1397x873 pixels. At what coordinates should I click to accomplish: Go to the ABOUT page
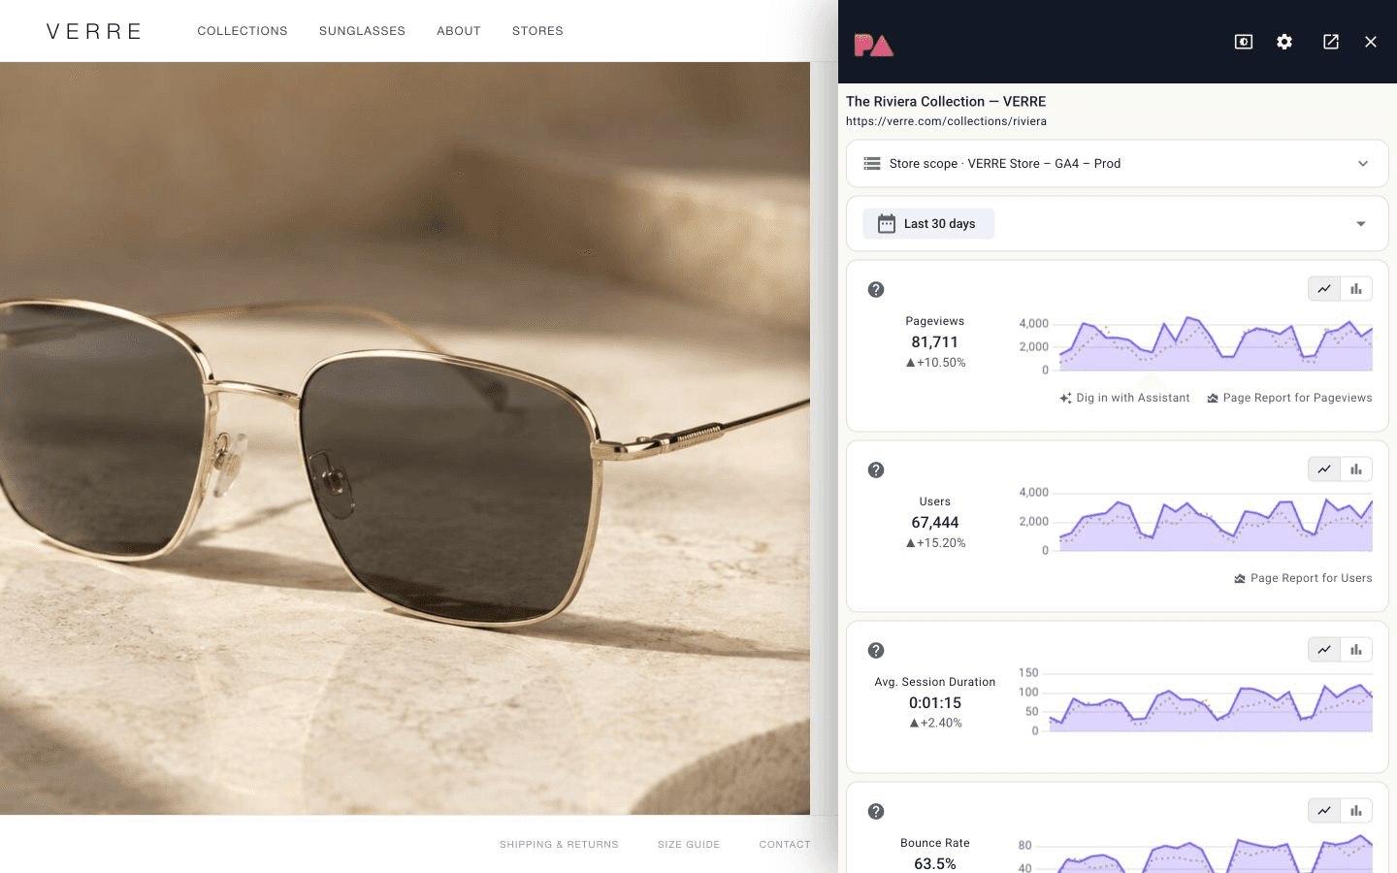[x=459, y=31]
